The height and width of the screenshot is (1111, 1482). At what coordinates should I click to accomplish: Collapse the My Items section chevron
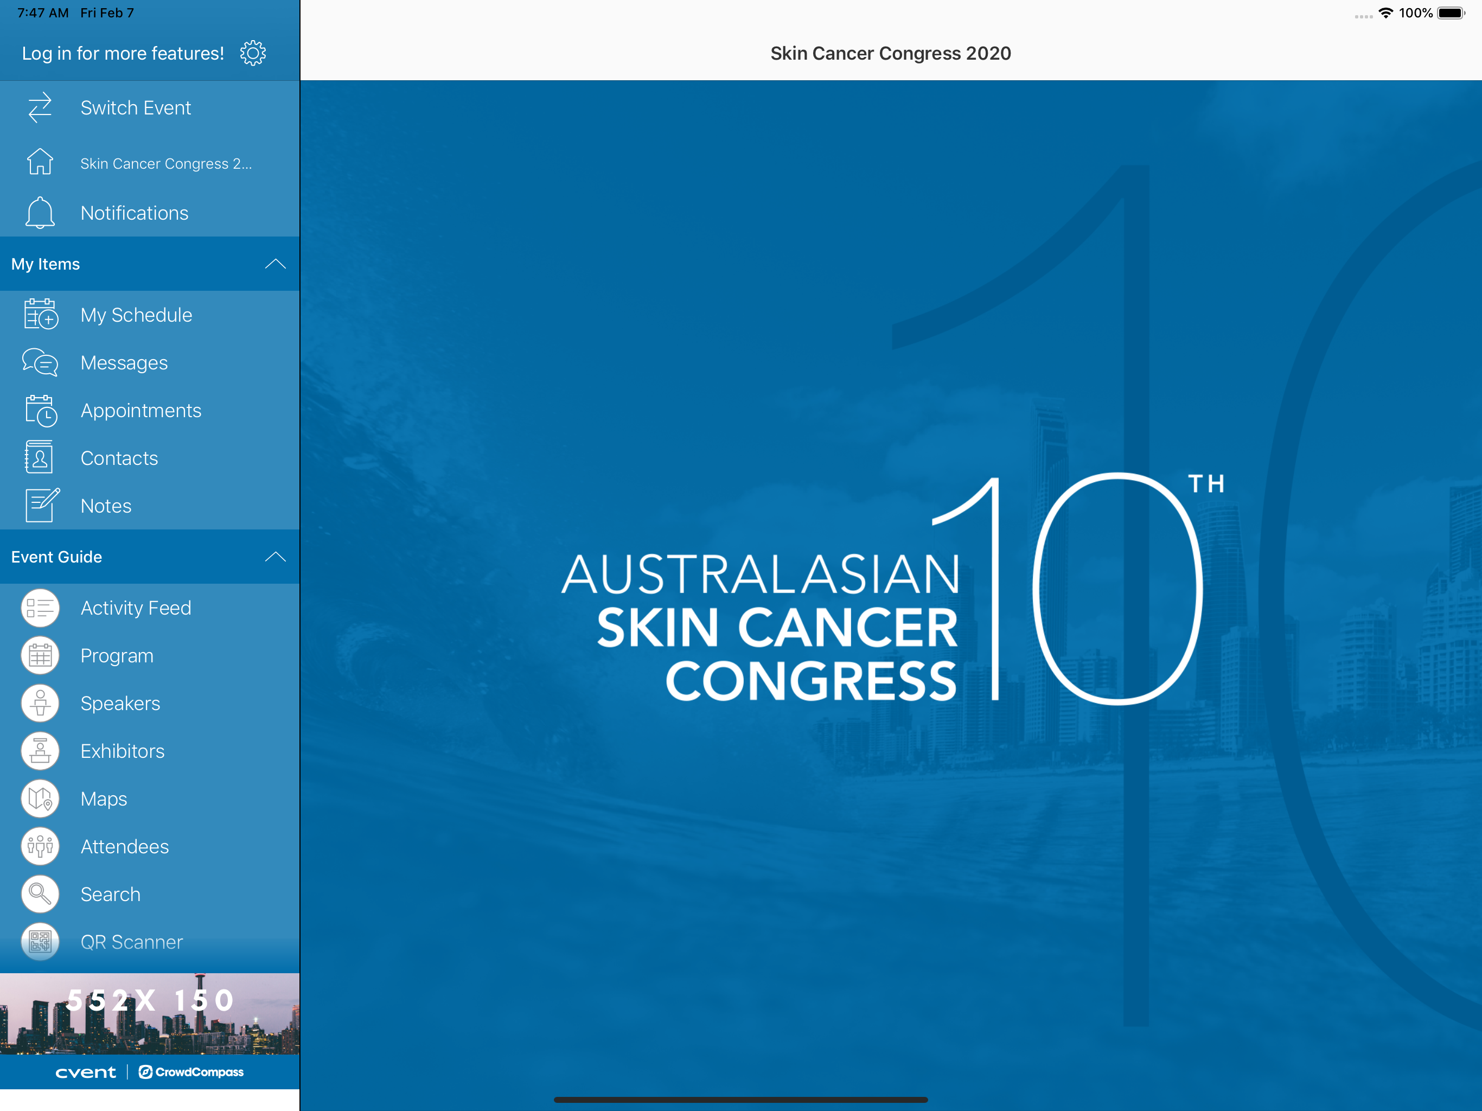[x=276, y=264]
